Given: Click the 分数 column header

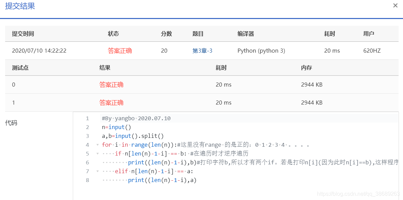Looking at the screenshot, I should (x=167, y=34).
